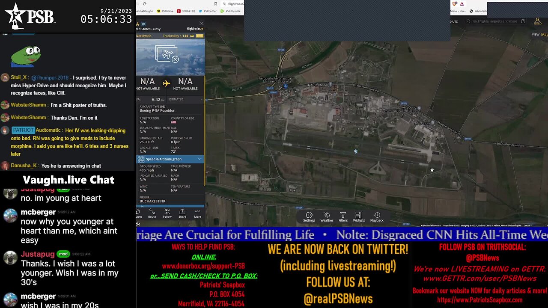Viewport: 548px width, 308px height.
Task: Open the Filters funnel icon
Action: tap(343, 217)
